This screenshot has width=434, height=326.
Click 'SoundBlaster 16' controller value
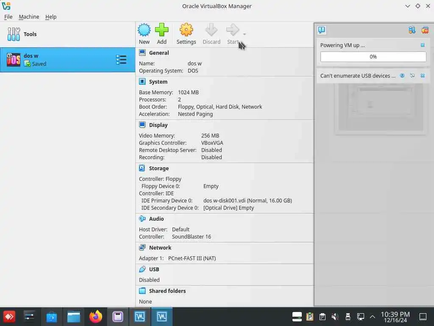click(x=191, y=236)
